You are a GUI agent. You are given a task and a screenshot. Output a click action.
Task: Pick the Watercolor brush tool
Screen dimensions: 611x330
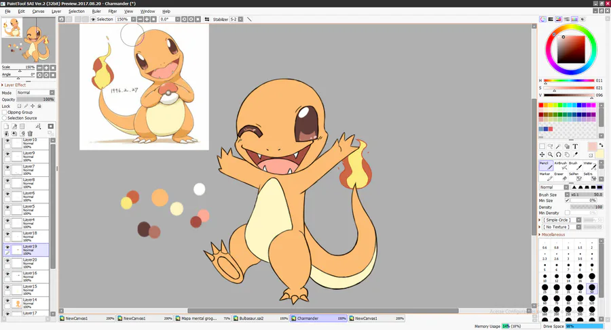coord(590,165)
